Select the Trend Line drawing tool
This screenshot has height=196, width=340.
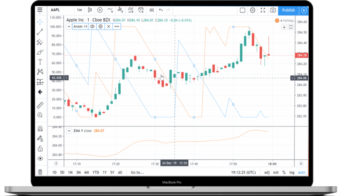coord(40,32)
